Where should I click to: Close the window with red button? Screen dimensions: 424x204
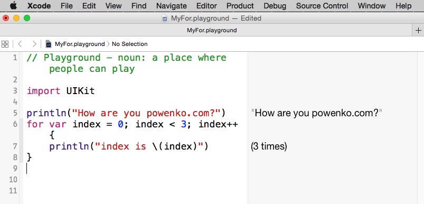(6, 18)
